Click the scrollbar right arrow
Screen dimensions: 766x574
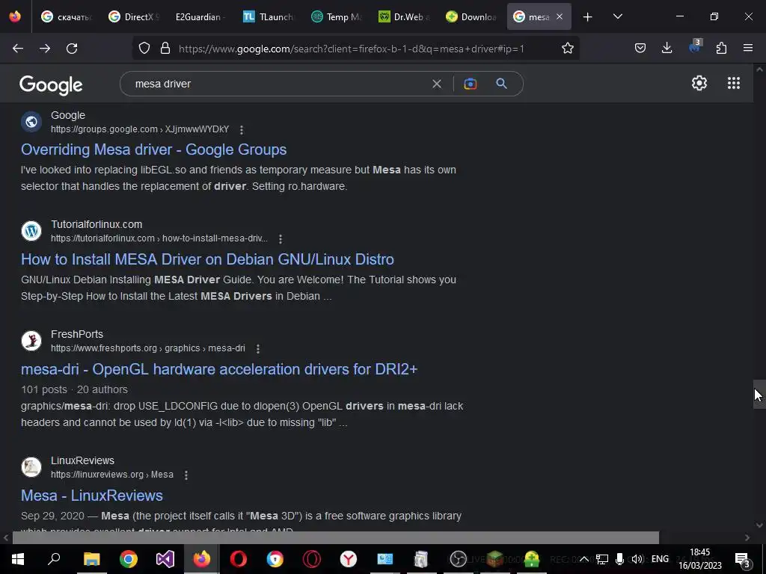pyautogui.click(x=747, y=537)
